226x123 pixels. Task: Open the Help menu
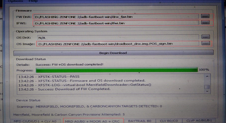tap(33, 1)
